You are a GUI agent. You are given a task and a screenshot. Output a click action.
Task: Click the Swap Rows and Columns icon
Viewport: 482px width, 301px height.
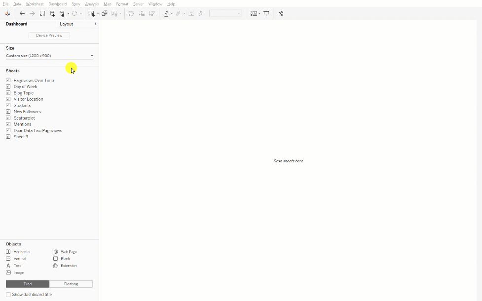tap(131, 13)
